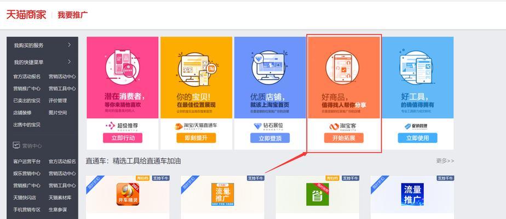This screenshot has width=506, height=219.
Task: Click the 淘宝/天猫直通车 logo
Action: (x=196, y=126)
